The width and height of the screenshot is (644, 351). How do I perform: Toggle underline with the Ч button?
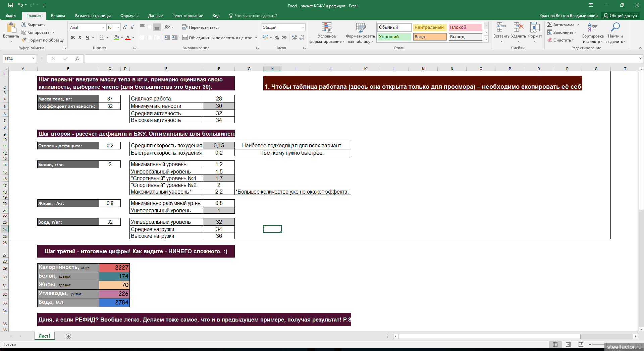(87, 38)
